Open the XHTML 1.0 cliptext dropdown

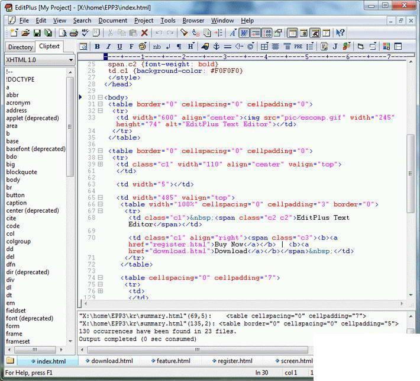pos(40,60)
